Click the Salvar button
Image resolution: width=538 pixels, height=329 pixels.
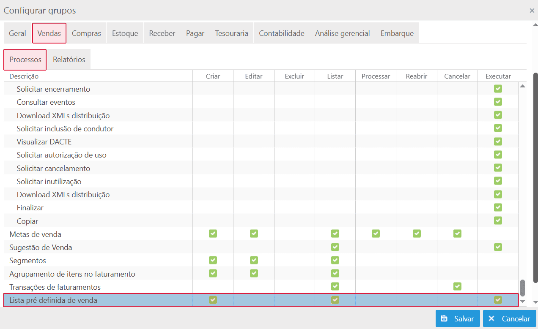pos(458,319)
